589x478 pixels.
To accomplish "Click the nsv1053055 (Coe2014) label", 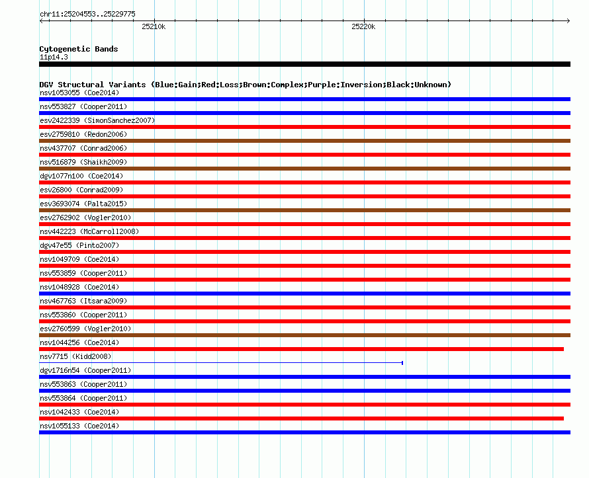I will (x=79, y=93).
